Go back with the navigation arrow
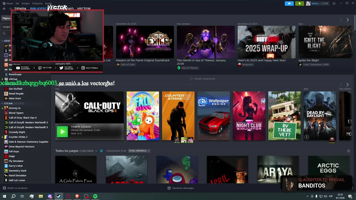The image size is (356, 200). (x=4, y=9)
